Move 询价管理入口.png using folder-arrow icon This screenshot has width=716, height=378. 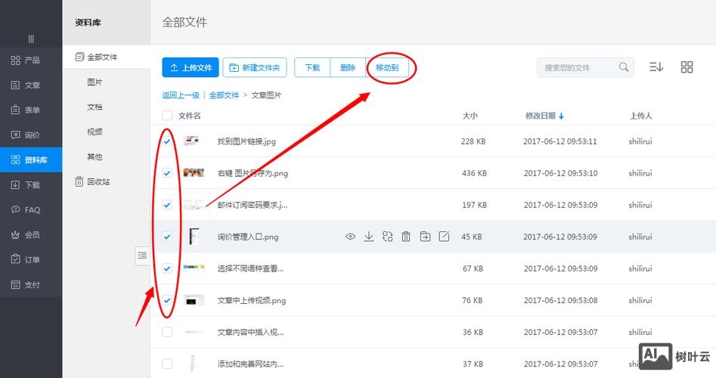pyautogui.click(x=425, y=237)
